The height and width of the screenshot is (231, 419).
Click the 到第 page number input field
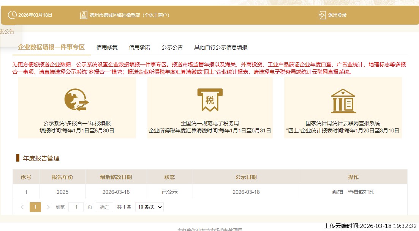point(75,207)
